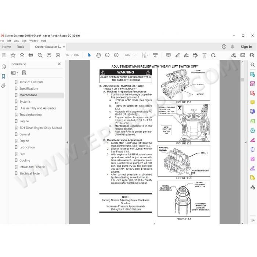Collapse the right tools pane
This screenshot has width=257, height=257.
(x=246, y=142)
